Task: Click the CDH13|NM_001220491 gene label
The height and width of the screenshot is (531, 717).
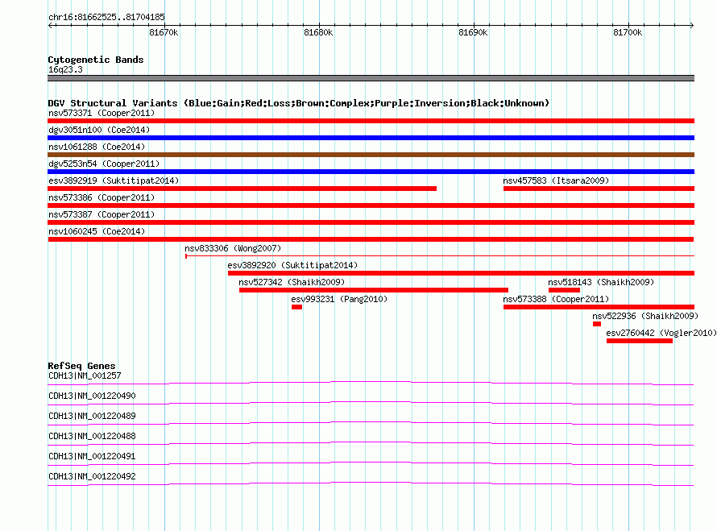Action: pyautogui.click(x=92, y=456)
